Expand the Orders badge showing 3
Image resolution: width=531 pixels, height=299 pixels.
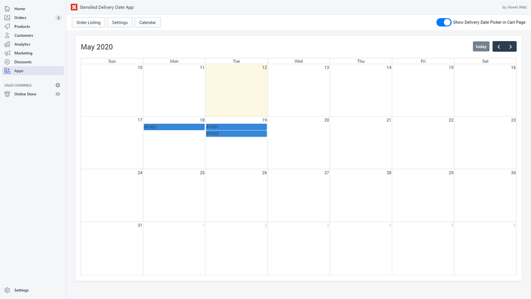[58, 17]
